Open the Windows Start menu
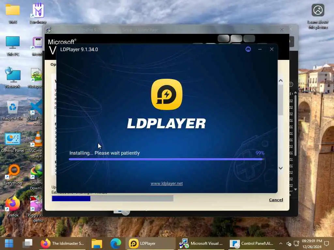The height and width of the screenshot is (250, 334). 9,243
